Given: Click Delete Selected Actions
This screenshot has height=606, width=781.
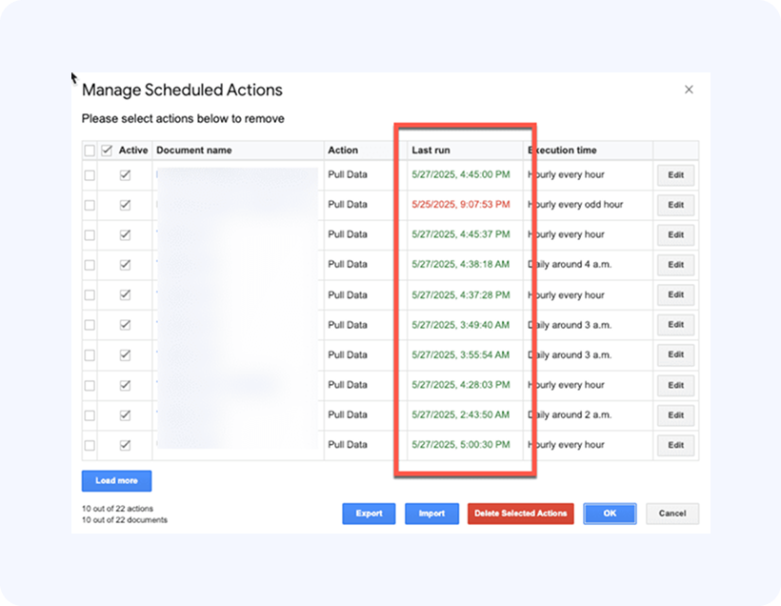Looking at the screenshot, I should [x=520, y=514].
